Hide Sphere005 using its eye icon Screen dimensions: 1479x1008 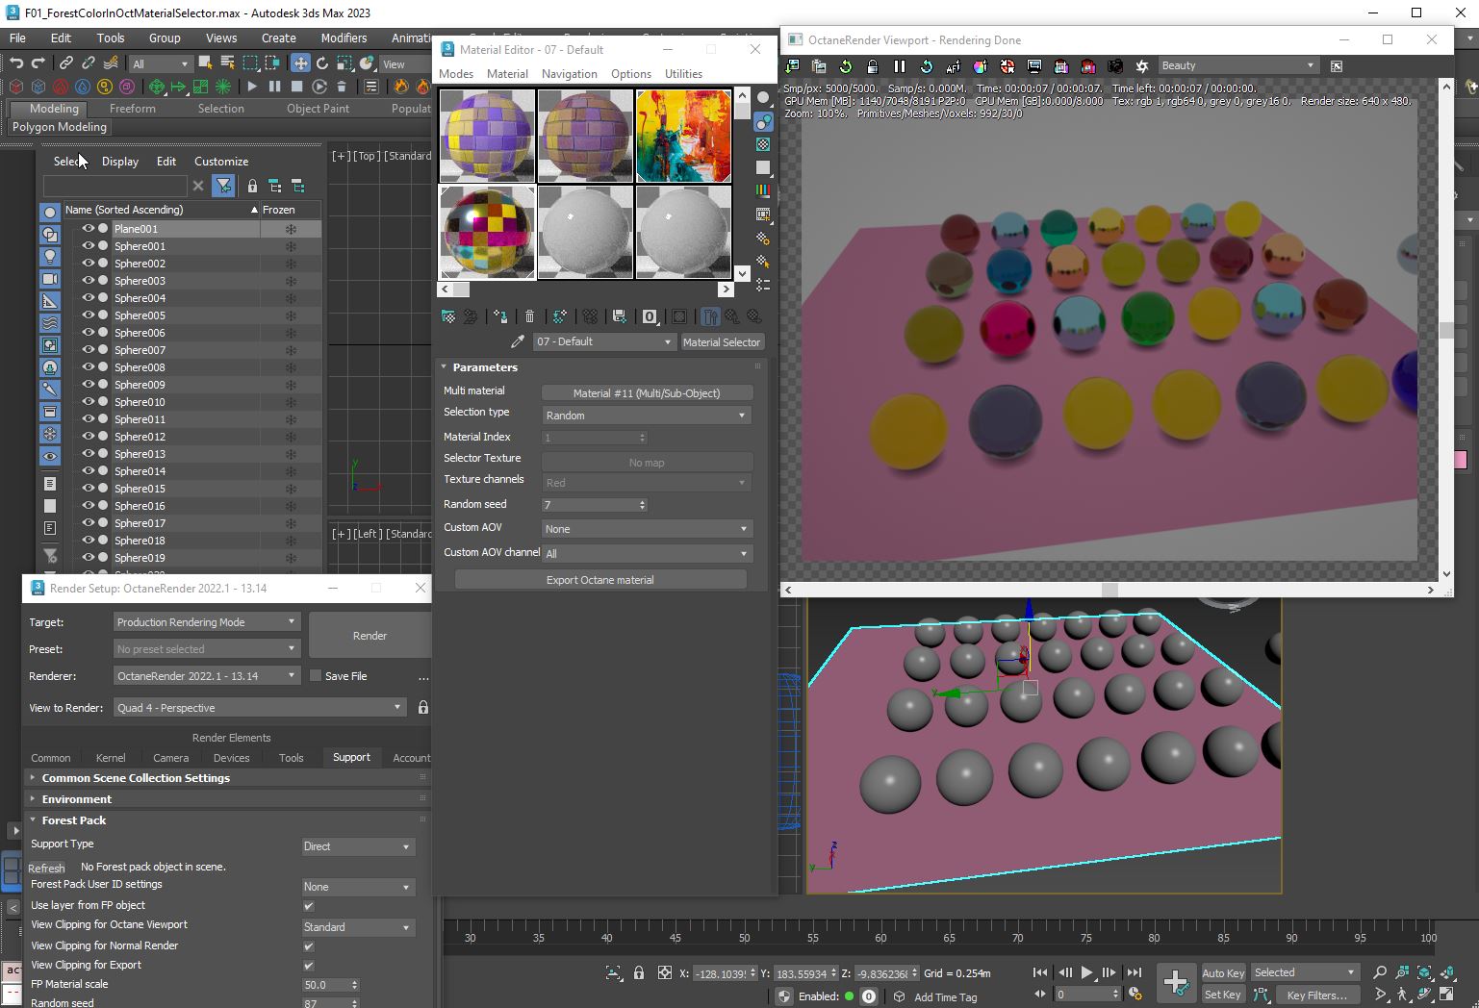(89, 315)
